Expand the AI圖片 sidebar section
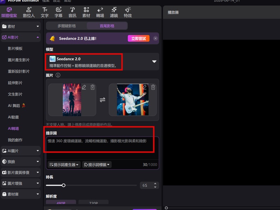 tap(21, 151)
